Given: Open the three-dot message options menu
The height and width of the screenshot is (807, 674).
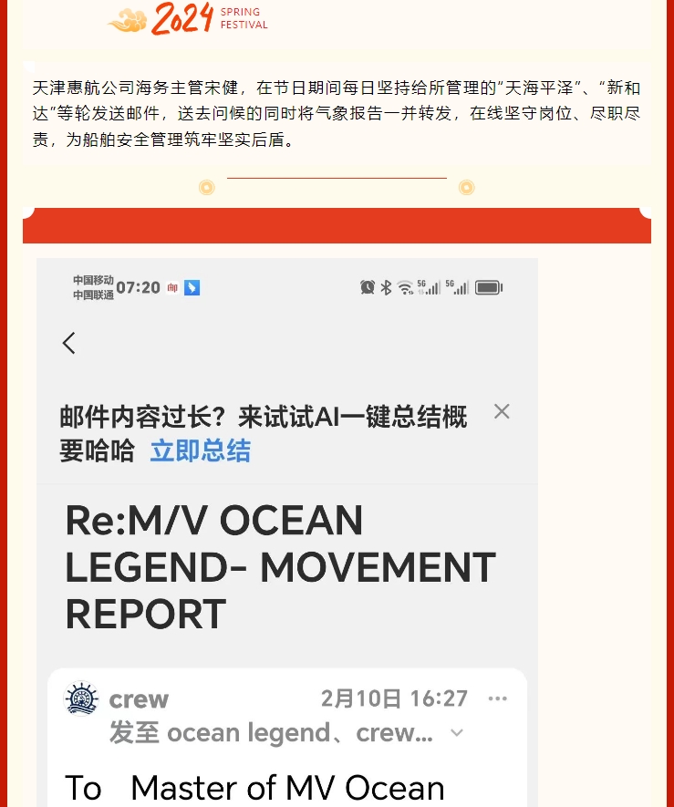Looking at the screenshot, I should pyautogui.click(x=497, y=698).
